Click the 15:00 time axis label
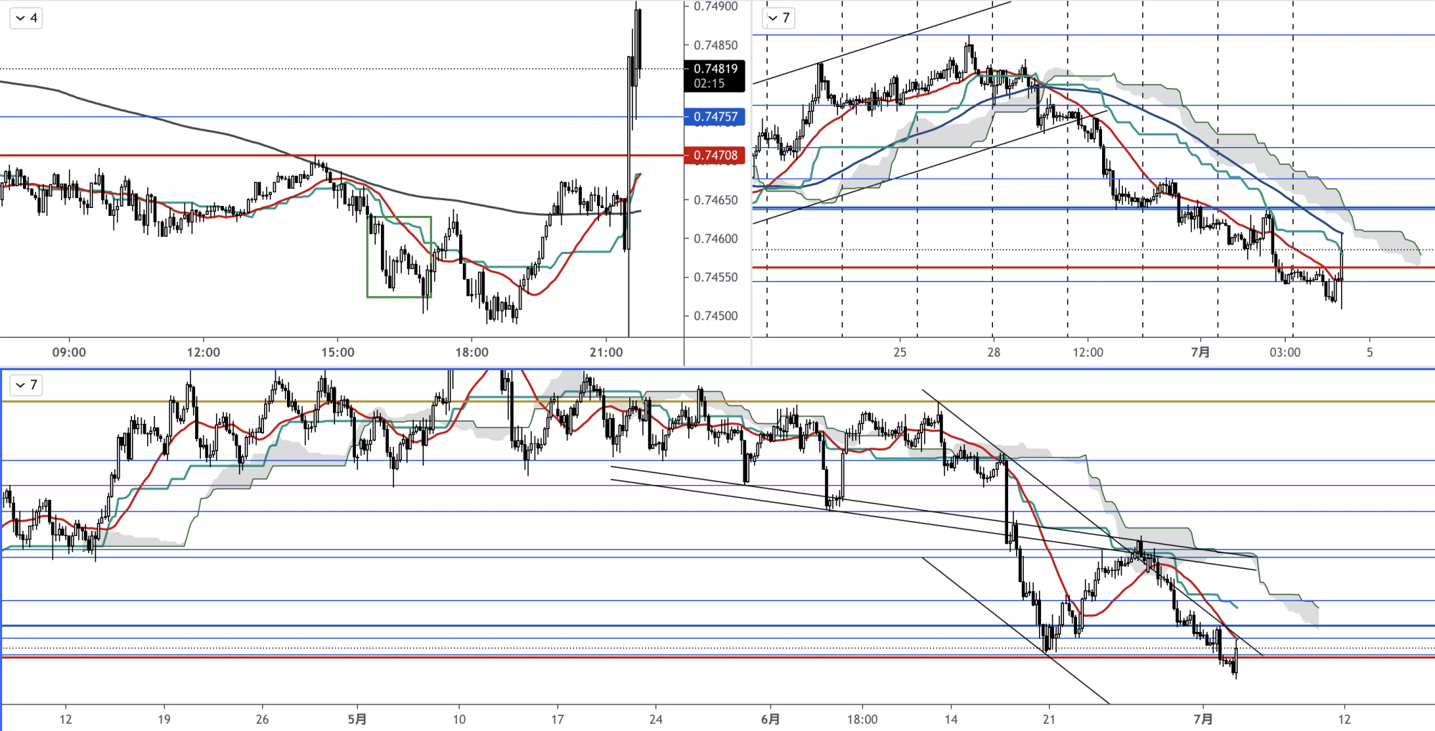 [x=337, y=352]
